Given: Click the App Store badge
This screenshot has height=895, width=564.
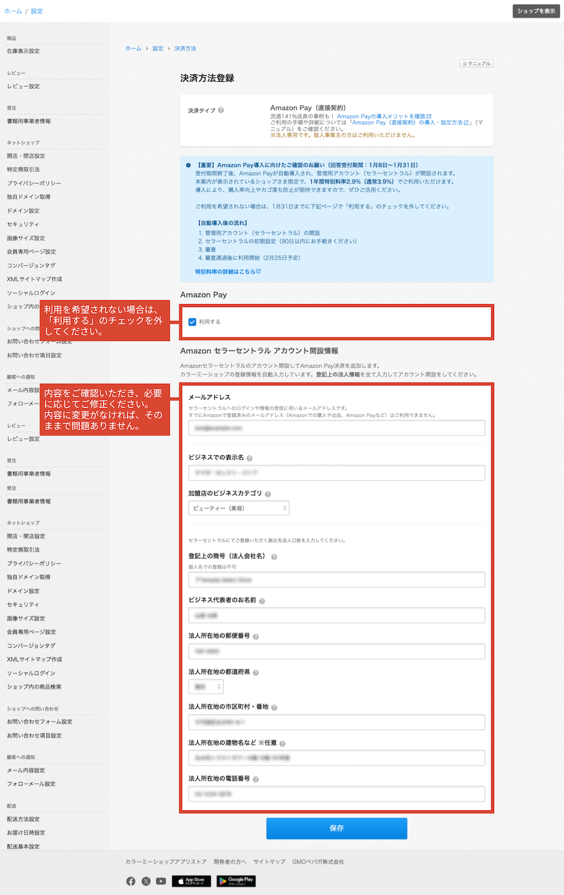Looking at the screenshot, I should pyautogui.click(x=191, y=881).
